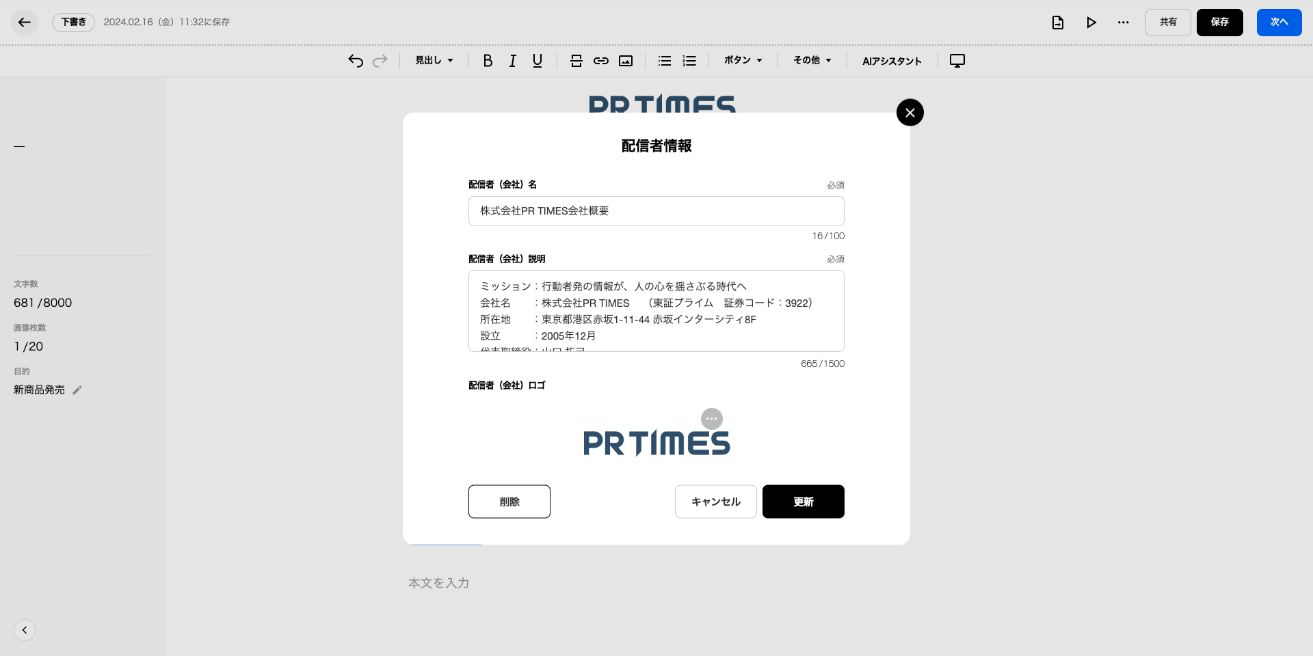Edit the 新商品発売 purpose with pencil icon
This screenshot has width=1313, height=656.
(x=77, y=390)
